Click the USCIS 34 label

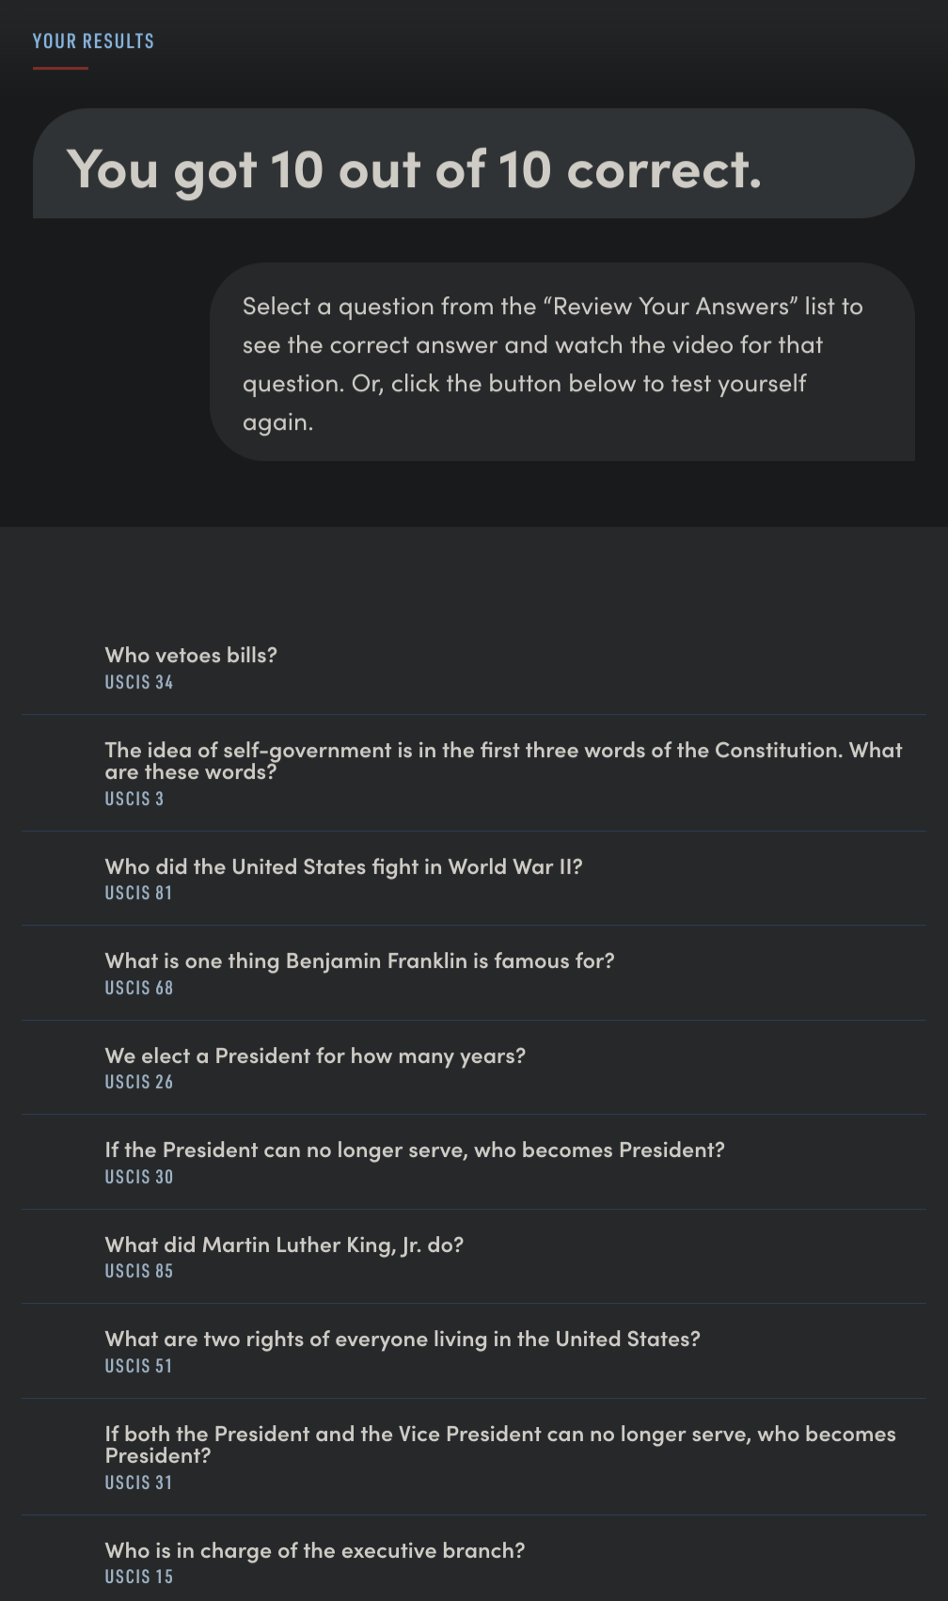point(139,683)
